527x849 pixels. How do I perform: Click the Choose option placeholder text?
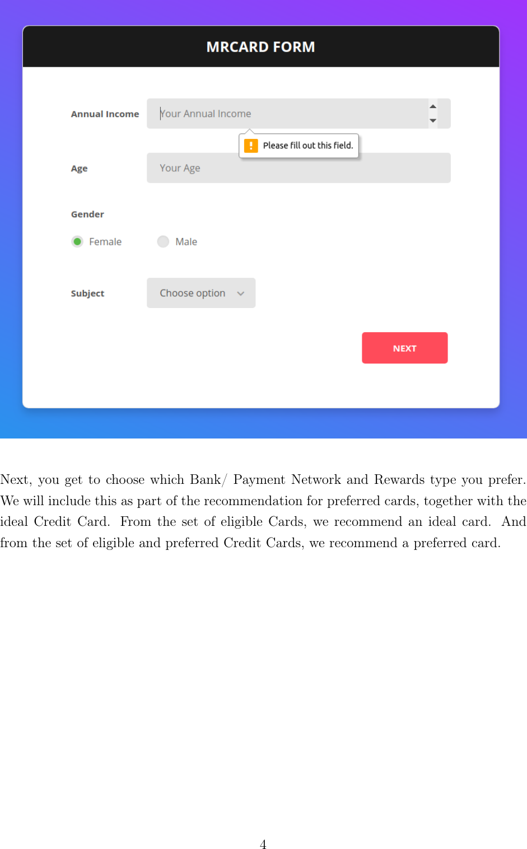click(x=193, y=293)
